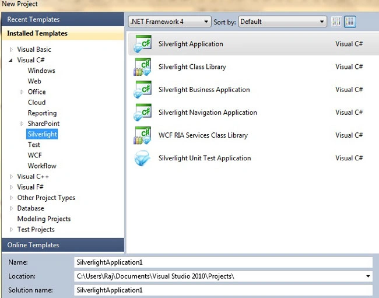This screenshot has width=379, height=298.
Task: Select the highlighted Silverlight category
Action: [42, 134]
